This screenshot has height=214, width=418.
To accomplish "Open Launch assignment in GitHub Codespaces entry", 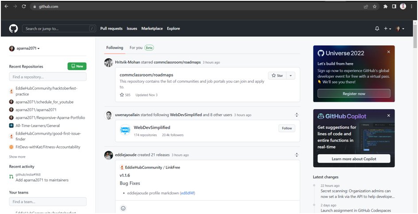I will (356, 210).
